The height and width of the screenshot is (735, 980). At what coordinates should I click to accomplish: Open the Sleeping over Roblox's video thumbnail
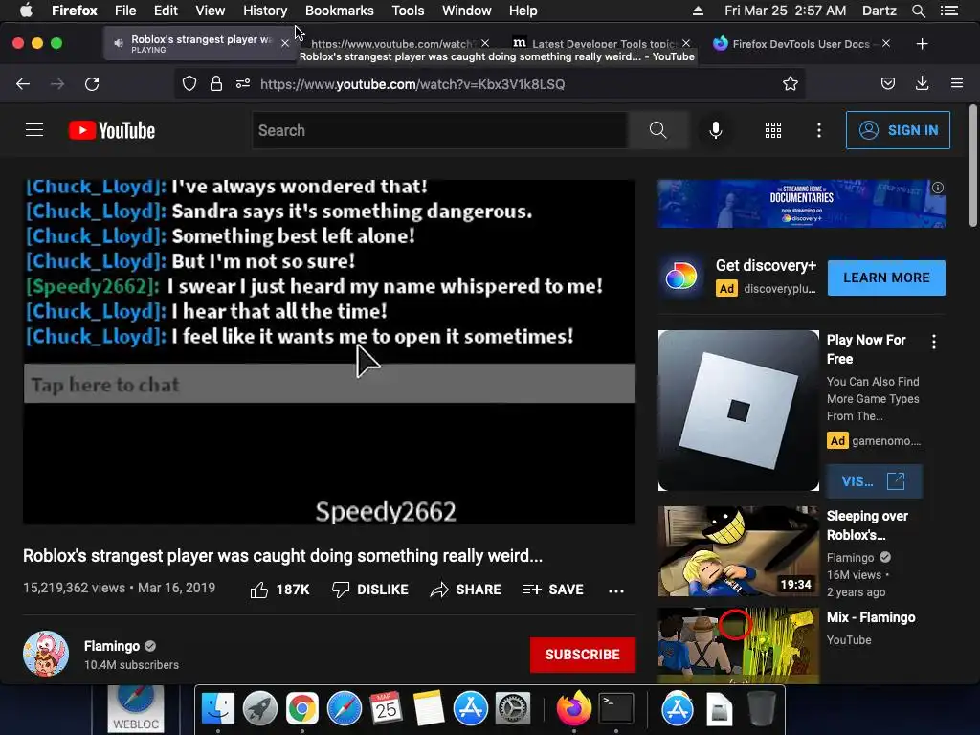[739, 551]
